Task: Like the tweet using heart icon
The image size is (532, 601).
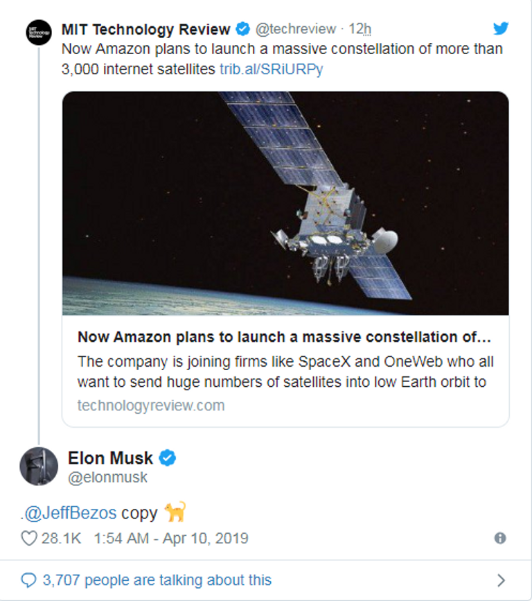Action: coord(28,538)
